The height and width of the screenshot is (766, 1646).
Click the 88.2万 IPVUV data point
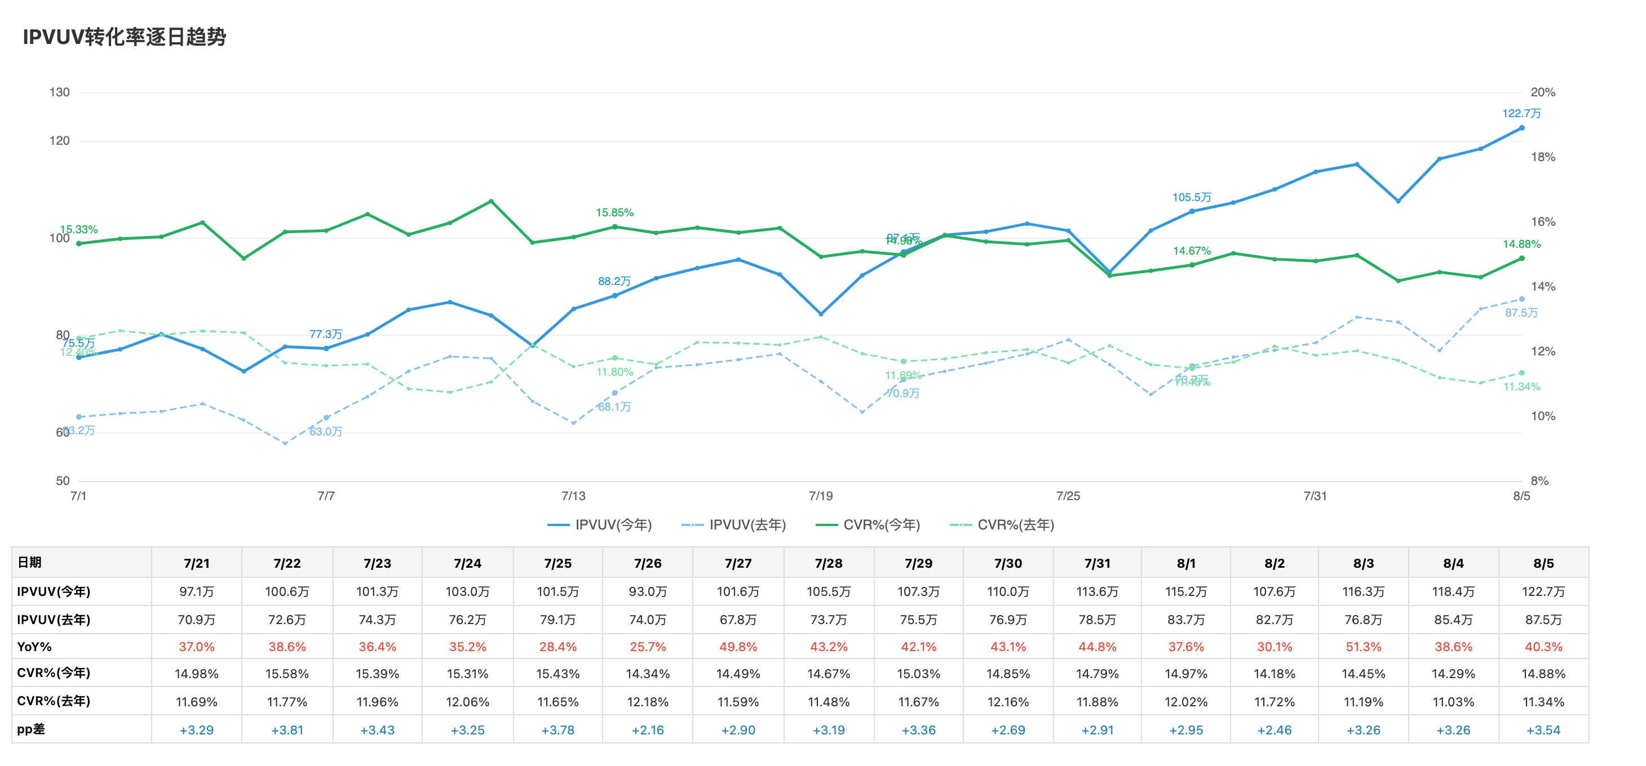click(x=614, y=296)
